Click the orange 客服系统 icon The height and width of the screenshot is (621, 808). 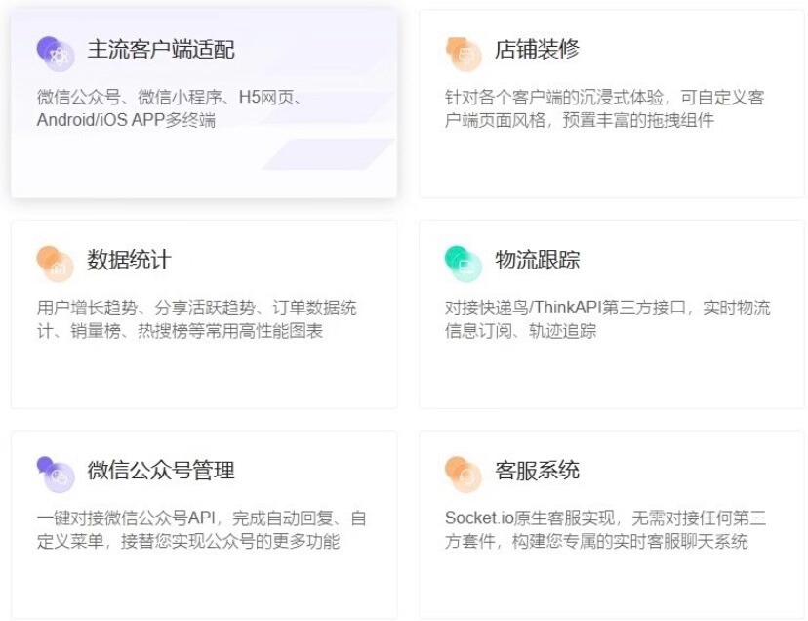point(464,473)
